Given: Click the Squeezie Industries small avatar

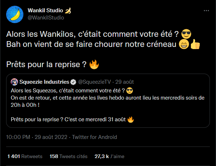Looking at the screenshot, I should (14, 82).
